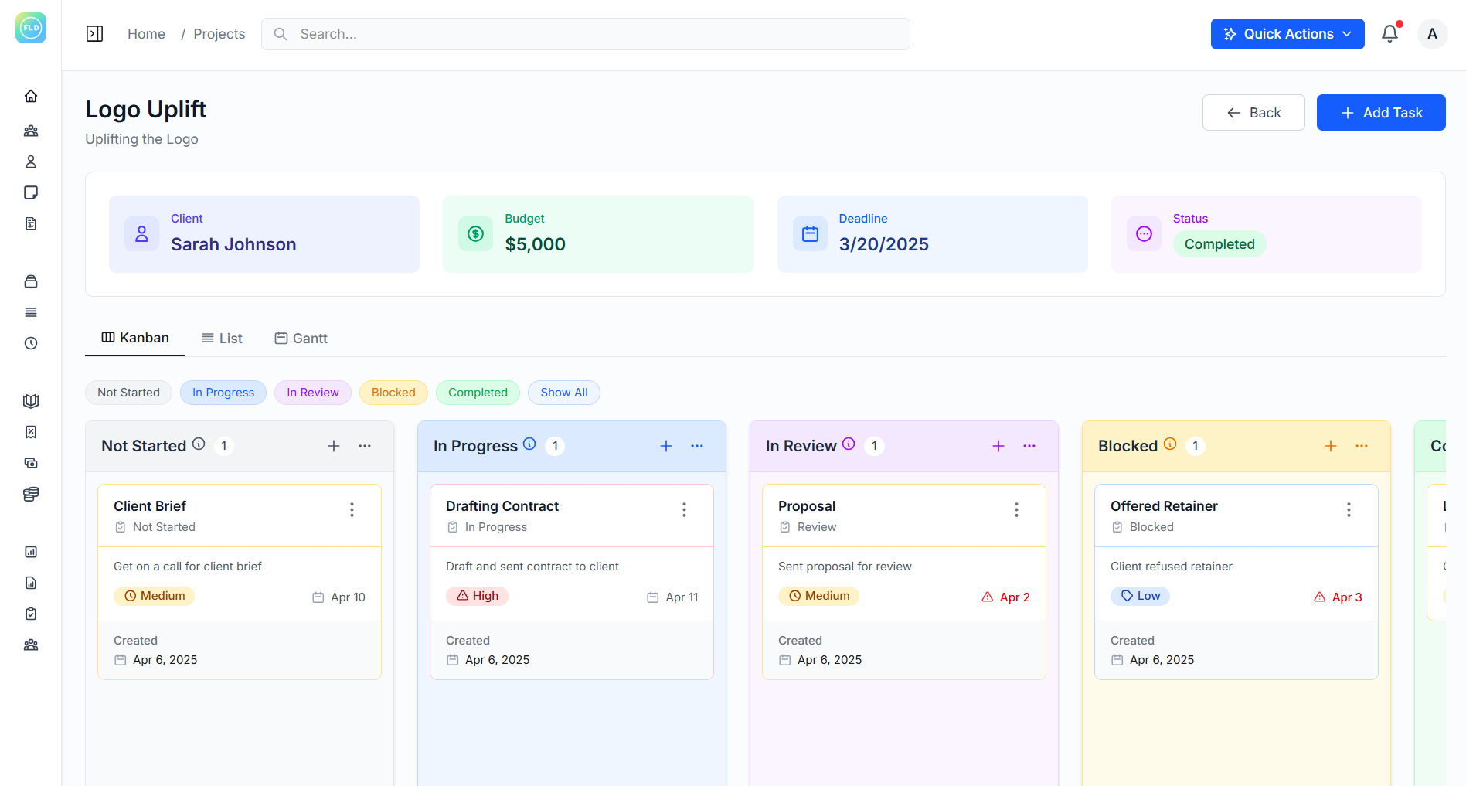Click info icon beside Blocked column
The width and height of the screenshot is (1466, 786).
[1170, 444]
